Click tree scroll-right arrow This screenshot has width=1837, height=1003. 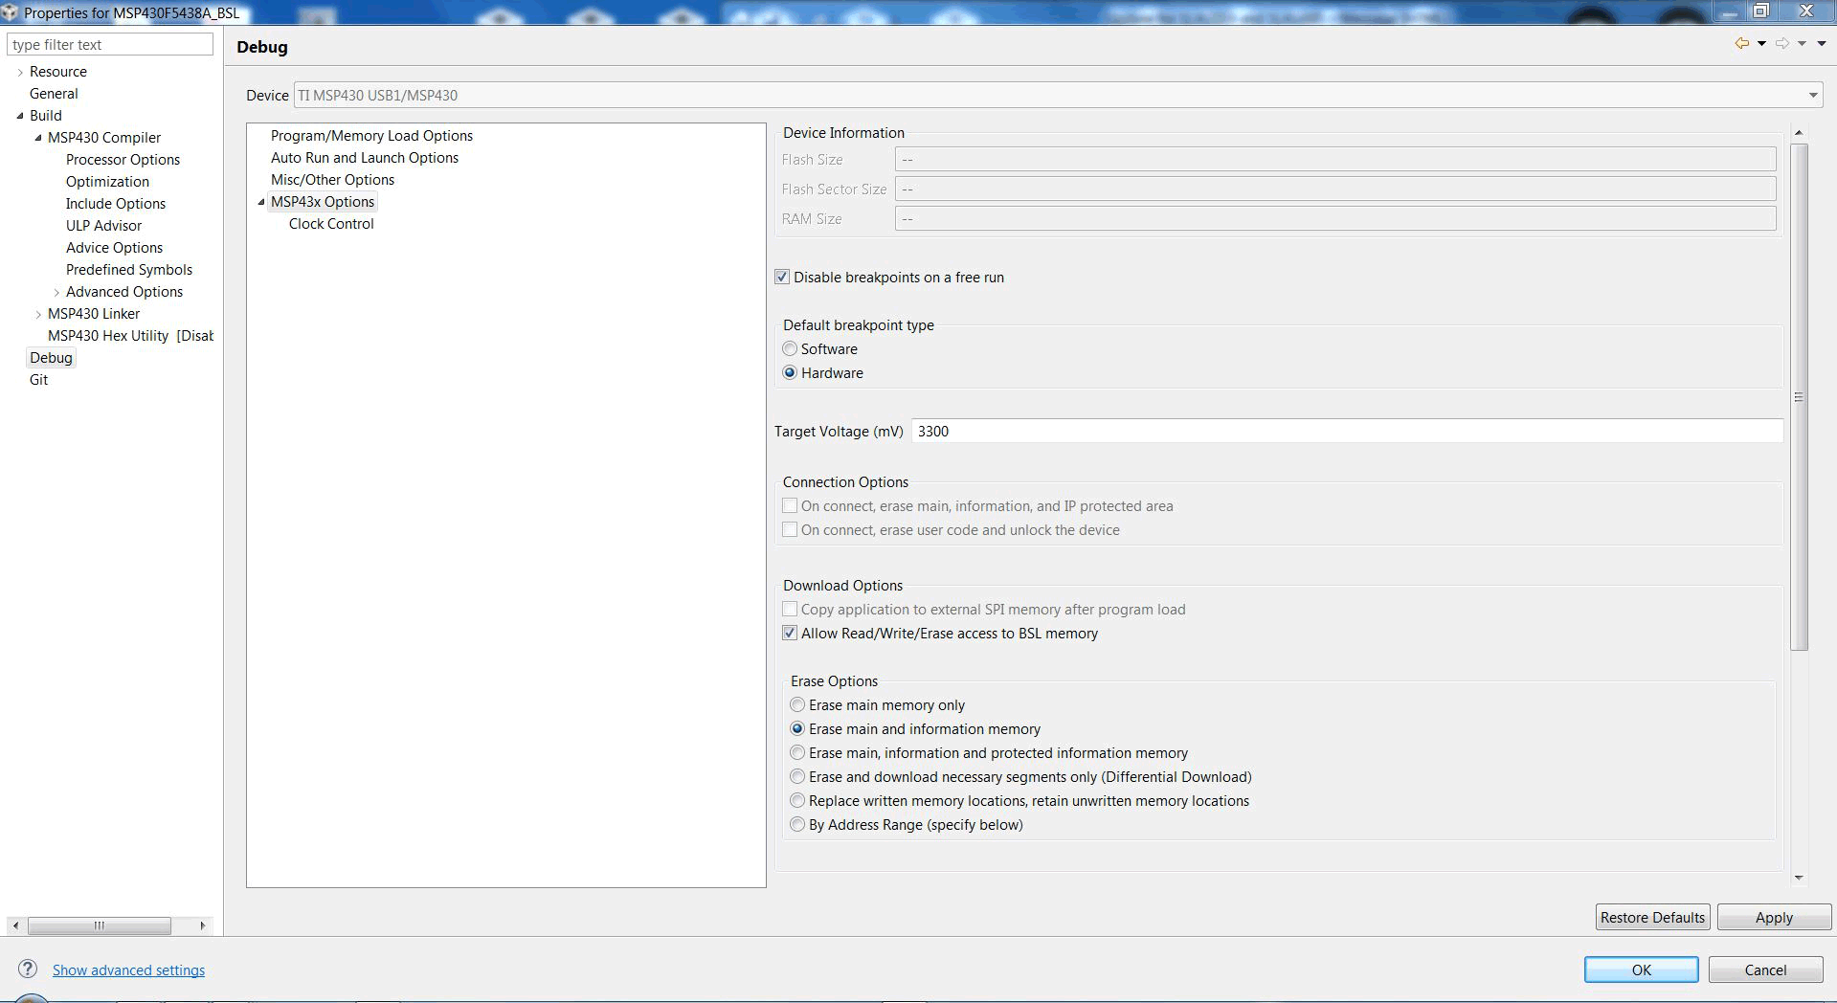coord(202,925)
